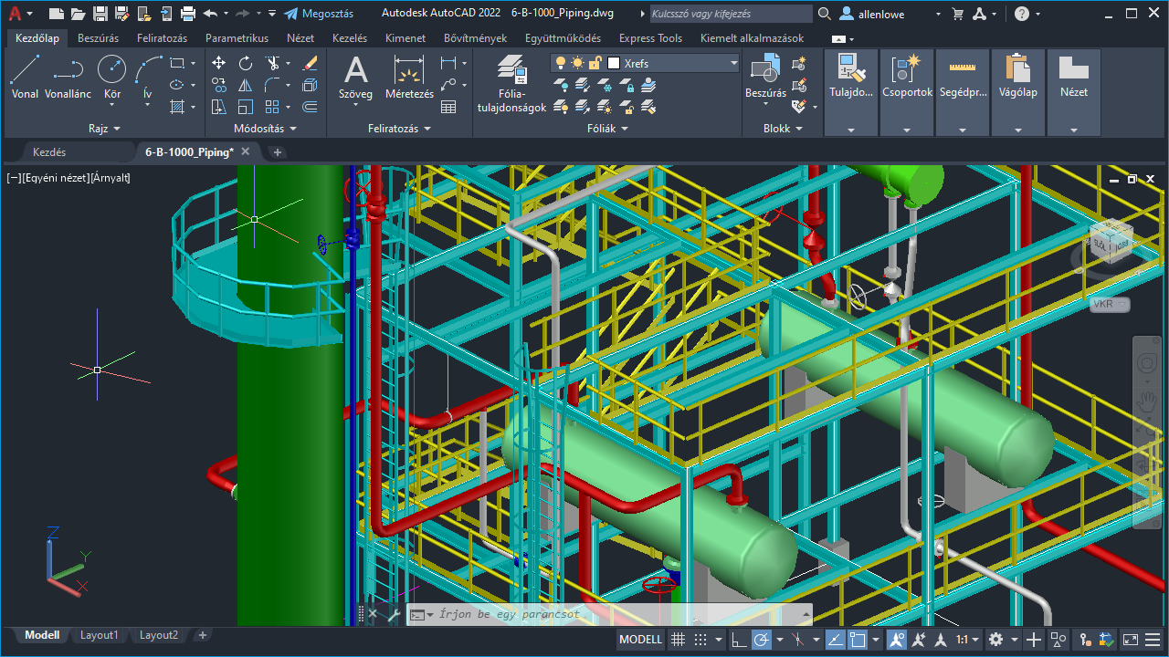This screenshot has height=657, width=1169.
Task: Toggle polar tracking in status bar
Action: (x=762, y=640)
